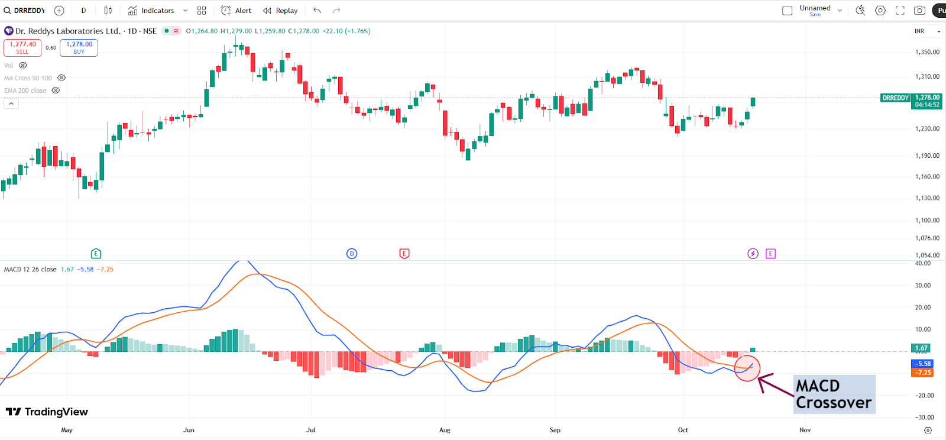This screenshot has height=440, width=946.
Task: Undo the last chart action
Action: [x=318, y=11]
